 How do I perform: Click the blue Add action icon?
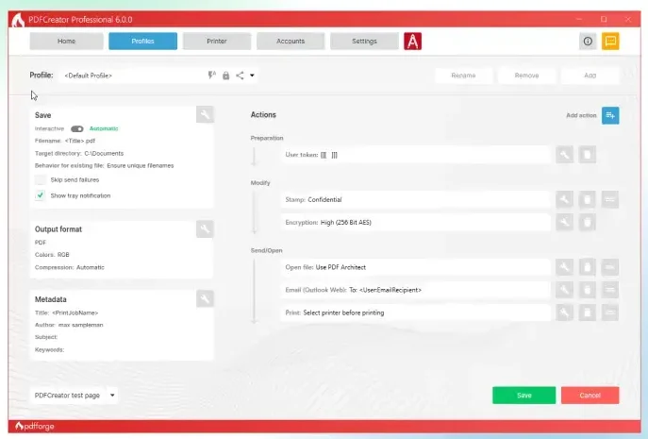click(x=610, y=115)
